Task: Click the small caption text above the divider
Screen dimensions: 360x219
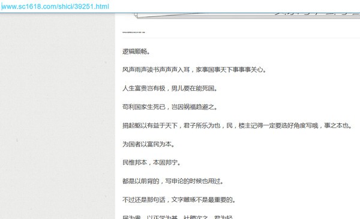Action: point(134,32)
